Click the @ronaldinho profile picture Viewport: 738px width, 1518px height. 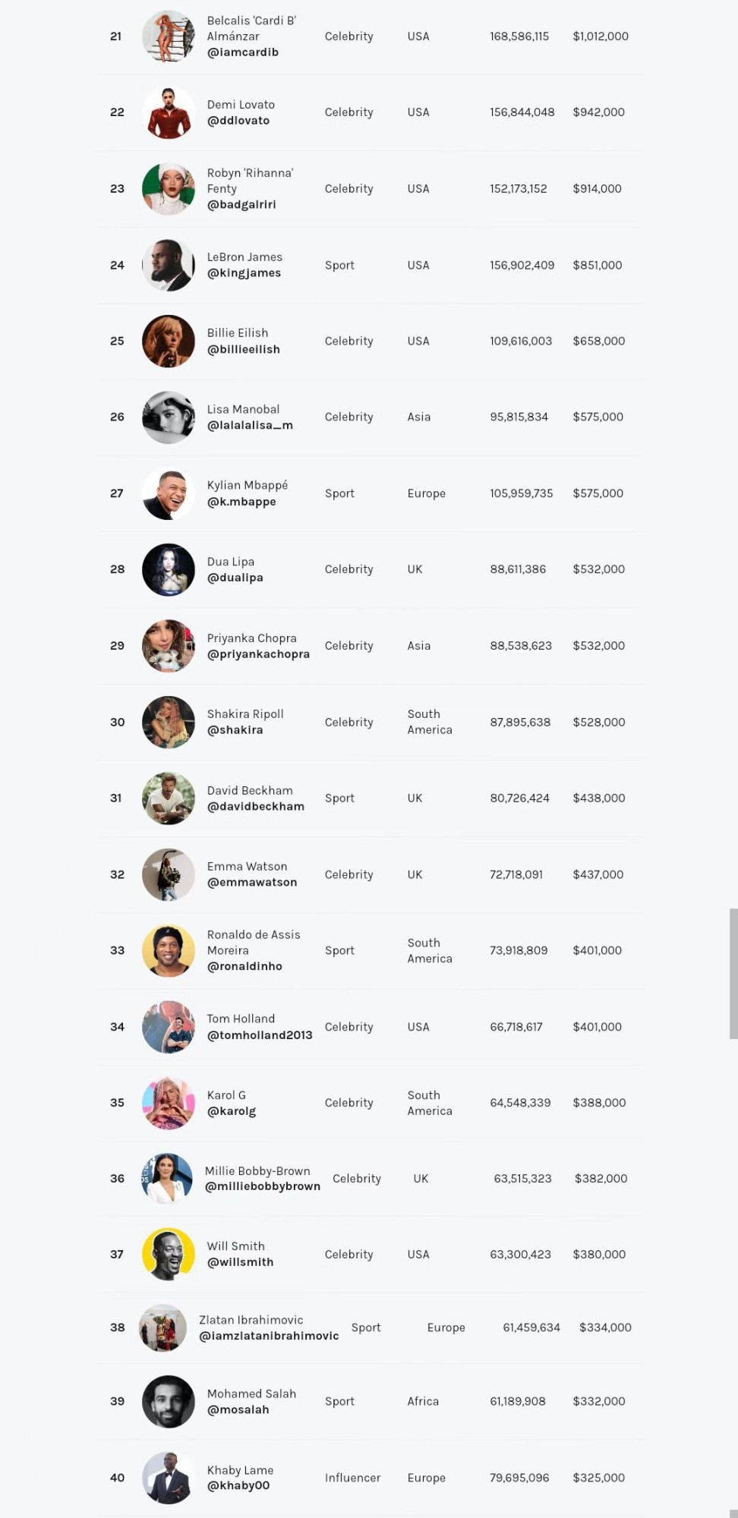pos(169,950)
